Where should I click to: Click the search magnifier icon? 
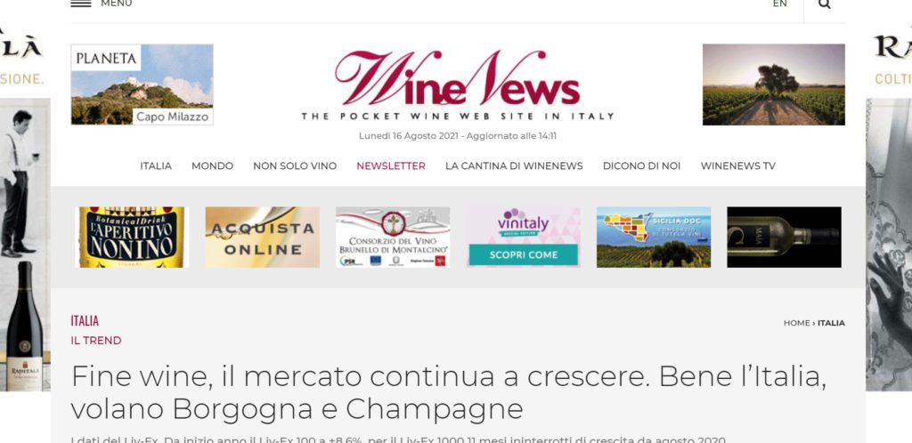(x=824, y=4)
